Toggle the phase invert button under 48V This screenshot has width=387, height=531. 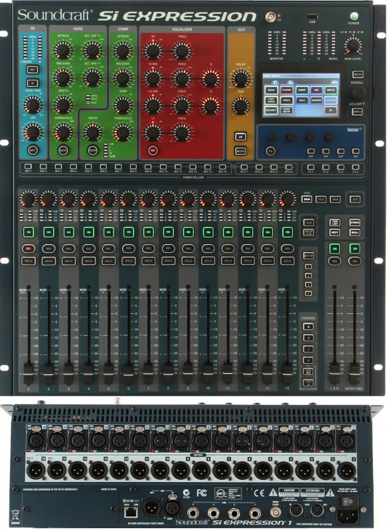(x=33, y=82)
